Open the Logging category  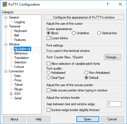click(x=20, y=22)
